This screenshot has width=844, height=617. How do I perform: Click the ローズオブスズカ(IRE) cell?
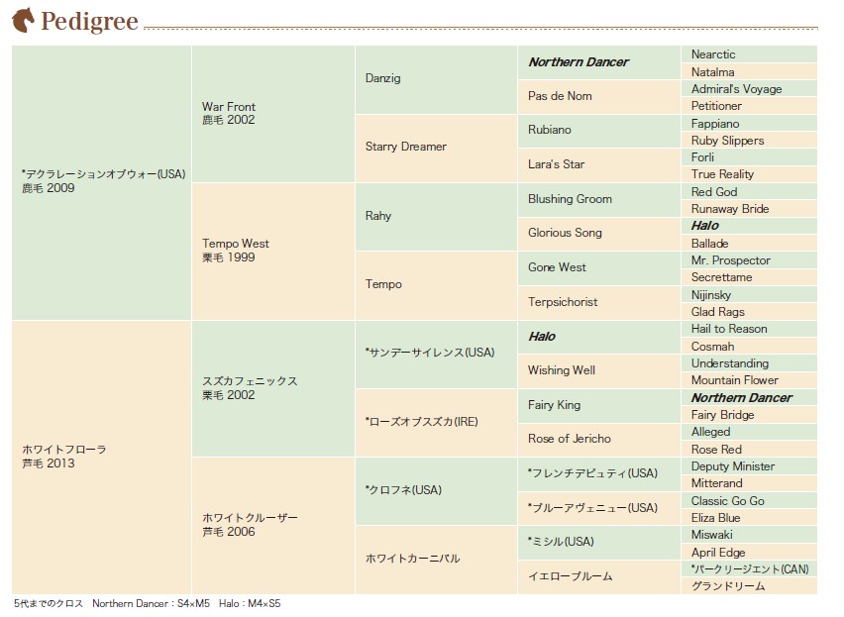pos(436,423)
